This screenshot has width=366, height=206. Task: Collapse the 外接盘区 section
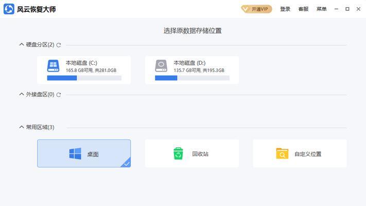pos(22,94)
